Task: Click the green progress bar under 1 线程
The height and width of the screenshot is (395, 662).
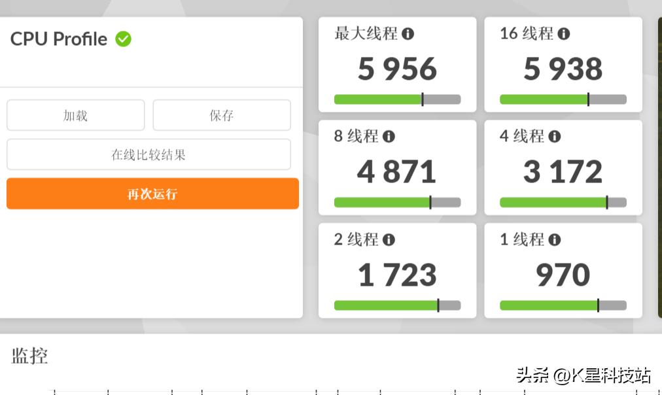Action: [549, 305]
